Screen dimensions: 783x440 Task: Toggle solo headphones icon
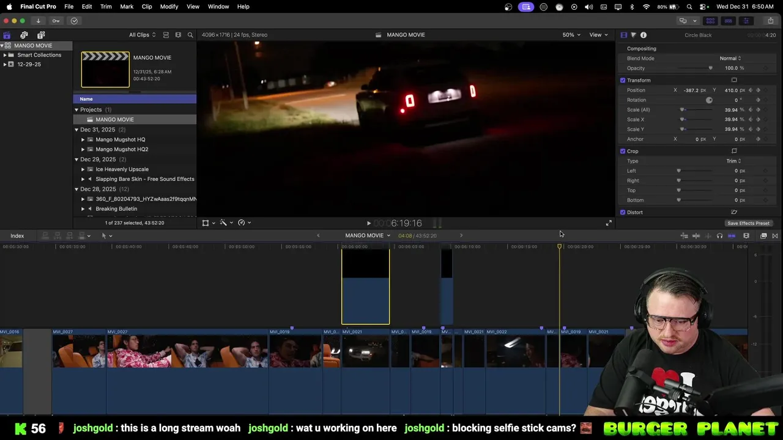719,236
